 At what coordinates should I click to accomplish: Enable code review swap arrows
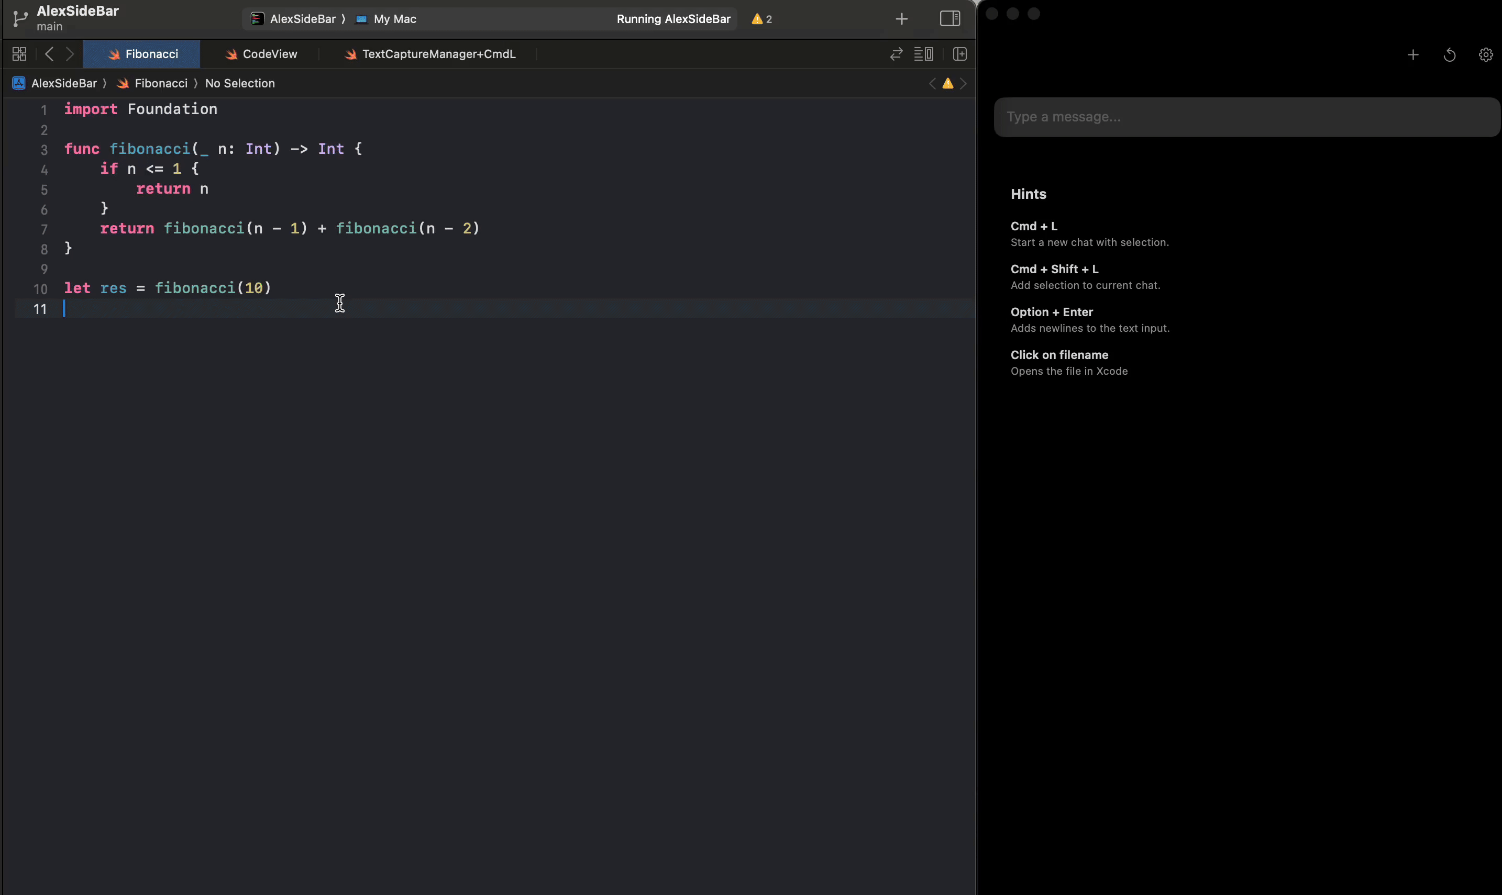click(896, 54)
